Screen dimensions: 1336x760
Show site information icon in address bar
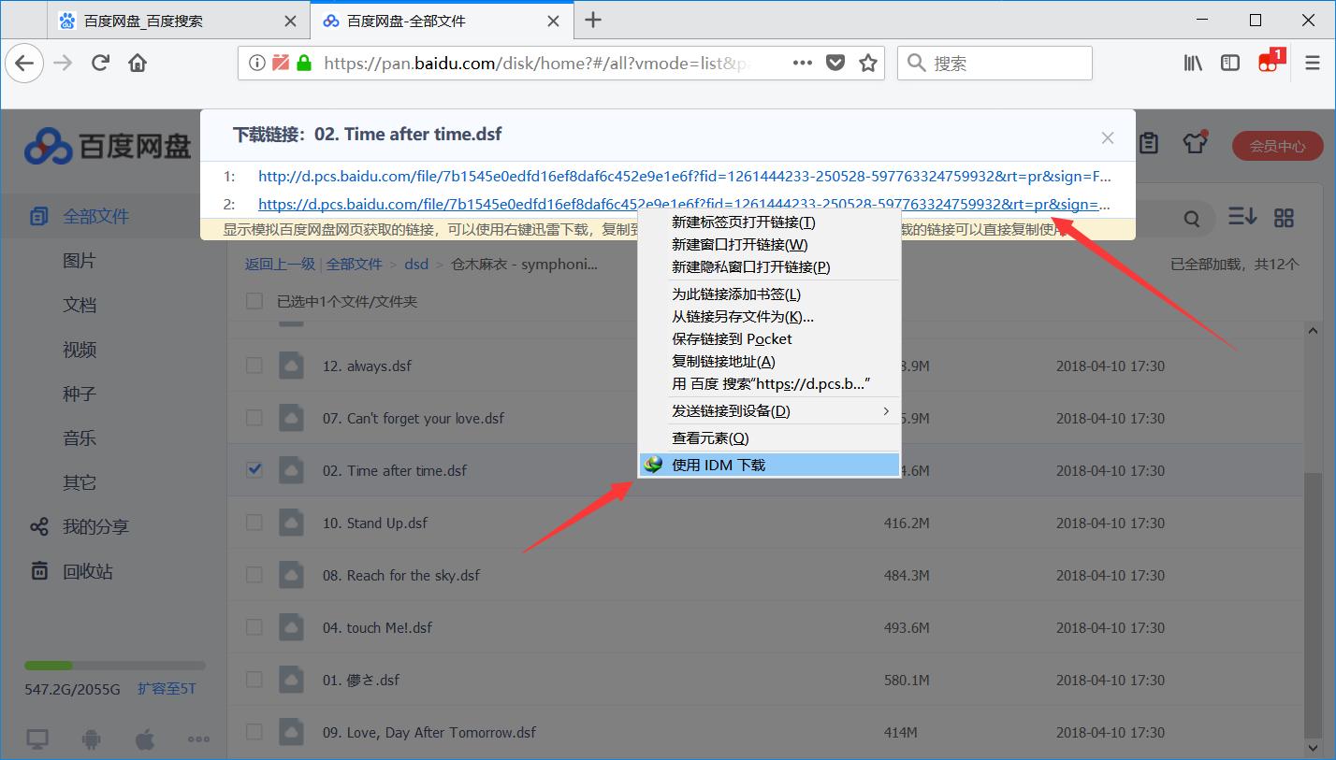[x=257, y=63]
